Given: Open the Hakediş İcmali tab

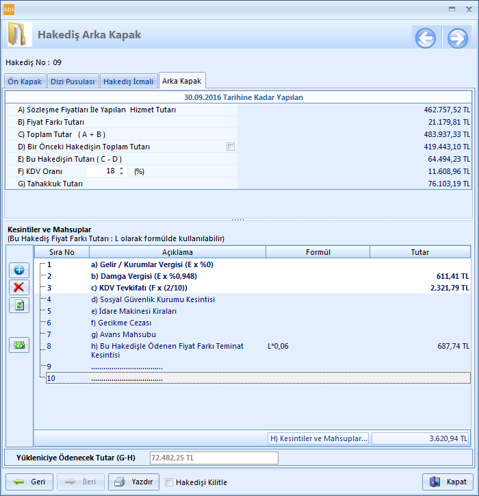Looking at the screenshot, I should [x=128, y=82].
